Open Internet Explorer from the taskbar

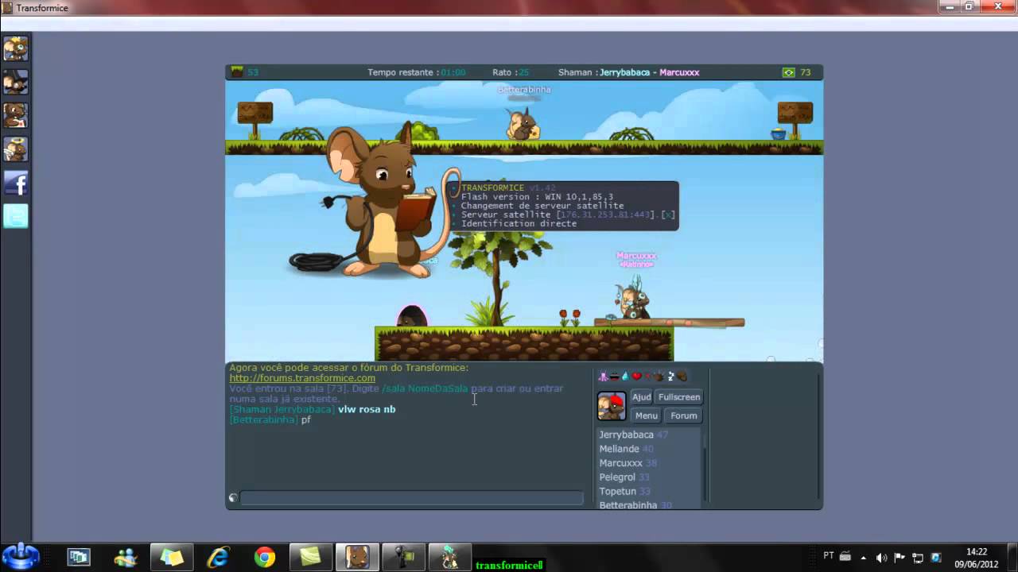coord(218,558)
